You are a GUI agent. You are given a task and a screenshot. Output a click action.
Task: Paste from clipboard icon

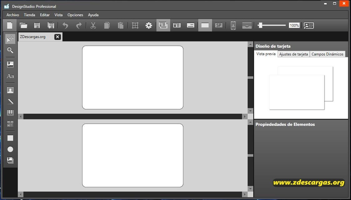(x=121, y=25)
